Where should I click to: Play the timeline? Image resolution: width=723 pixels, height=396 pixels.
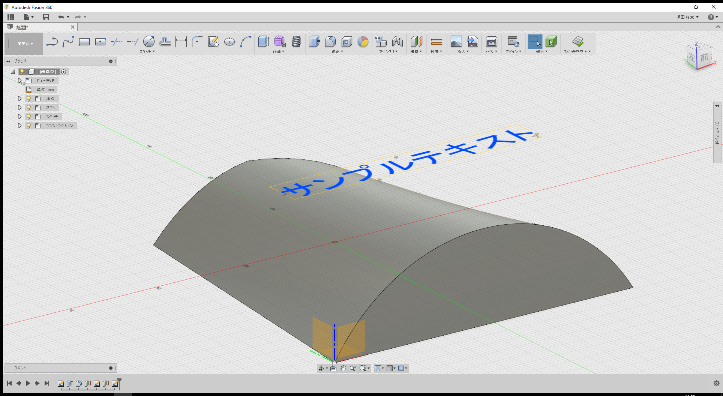coord(28,383)
